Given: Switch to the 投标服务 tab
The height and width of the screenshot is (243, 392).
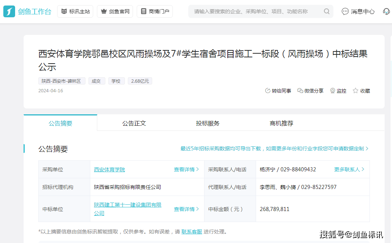Looking at the screenshot, I should pyautogui.click(x=207, y=123).
